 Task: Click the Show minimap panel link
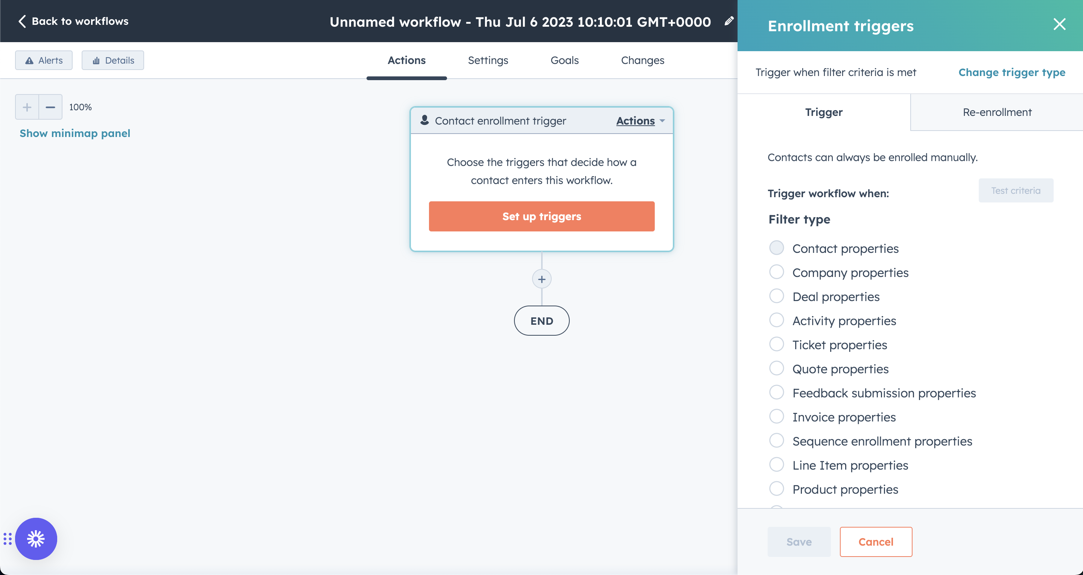click(75, 133)
